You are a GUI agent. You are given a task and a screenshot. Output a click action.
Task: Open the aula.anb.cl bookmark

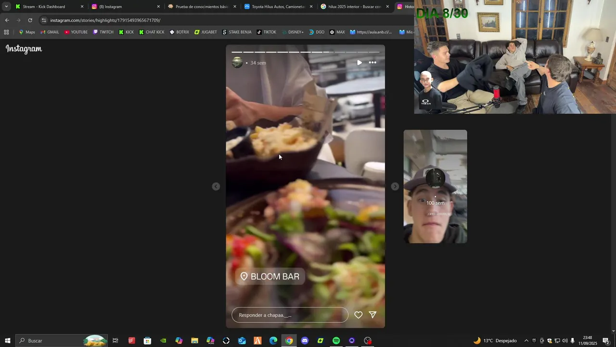[371, 32]
